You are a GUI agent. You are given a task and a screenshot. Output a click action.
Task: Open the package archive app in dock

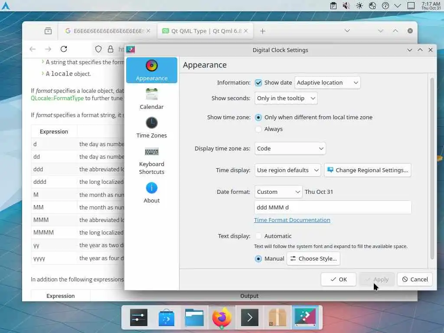coord(277,317)
